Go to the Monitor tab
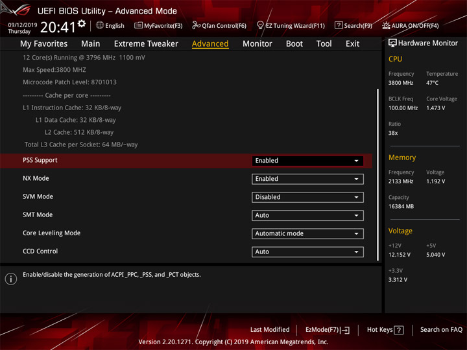The image size is (467, 350). tap(257, 44)
